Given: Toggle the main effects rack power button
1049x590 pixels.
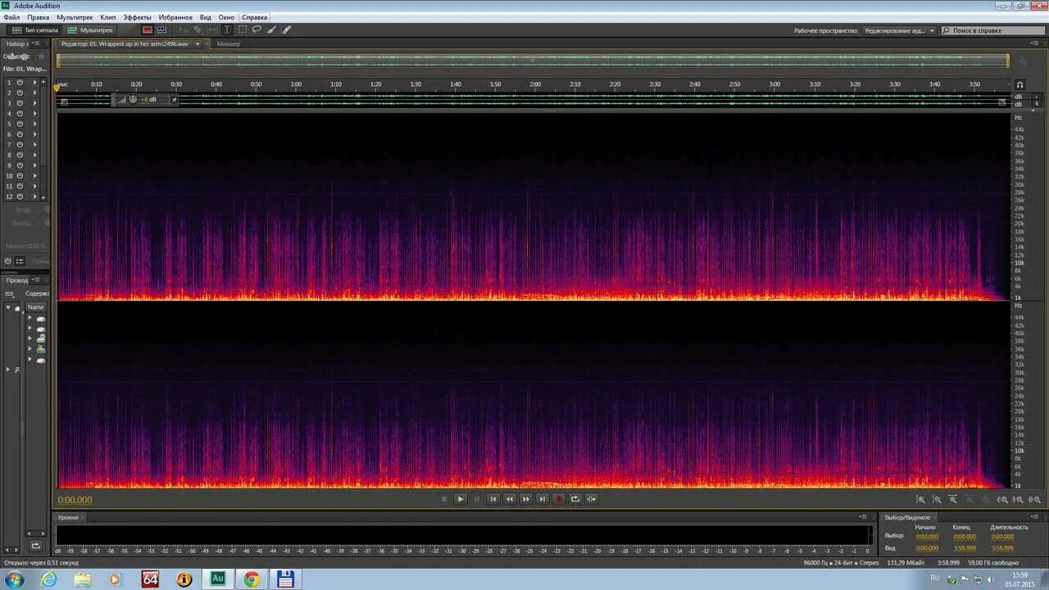Looking at the screenshot, I should click(8, 261).
